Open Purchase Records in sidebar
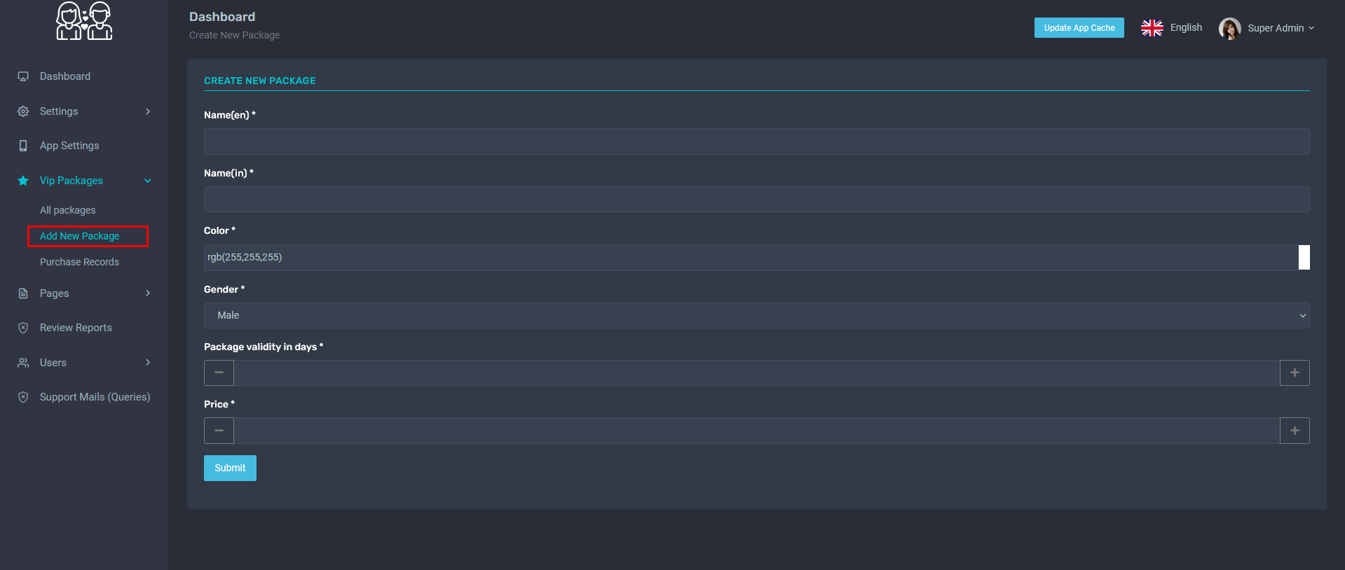Viewport: 1345px width, 570px height. click(79, 262)
